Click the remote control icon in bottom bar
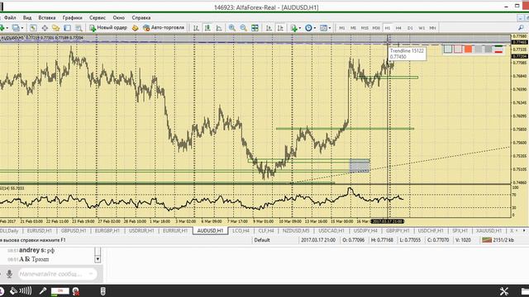Viewport: 529px width, 297px height. click(103, 291)
